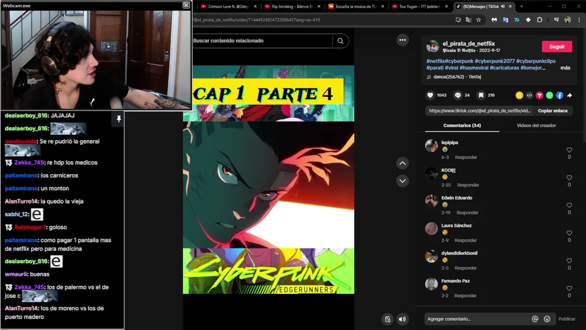Like the TikTok video with heart icon
The width and height of the screenshot is (586, 330).
pyautogui.click(x=430, y=95)
